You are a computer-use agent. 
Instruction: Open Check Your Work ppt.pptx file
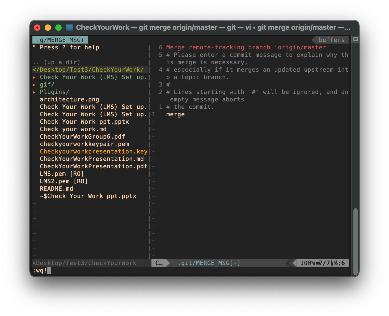coord(84,122)
